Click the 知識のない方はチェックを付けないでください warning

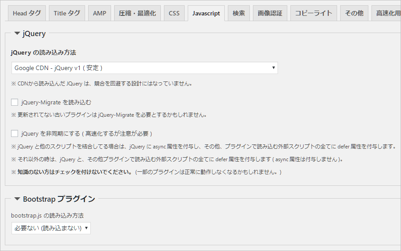coord(147,172)
